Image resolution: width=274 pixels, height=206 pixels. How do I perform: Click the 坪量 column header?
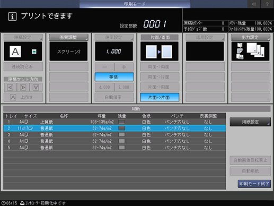tap(102, 116)
